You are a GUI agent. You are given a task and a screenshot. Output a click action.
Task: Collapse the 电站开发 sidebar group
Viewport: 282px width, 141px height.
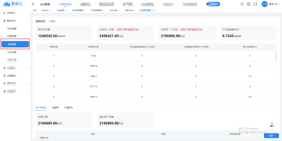coord(26,21)
